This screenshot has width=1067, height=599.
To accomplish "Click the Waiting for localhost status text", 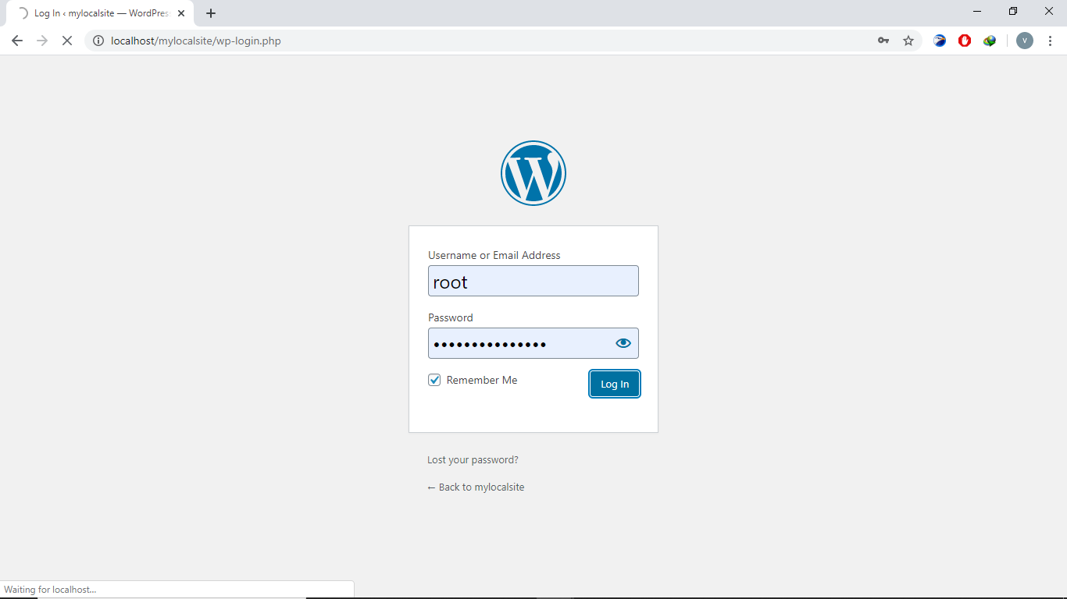I will click(50, 590).
